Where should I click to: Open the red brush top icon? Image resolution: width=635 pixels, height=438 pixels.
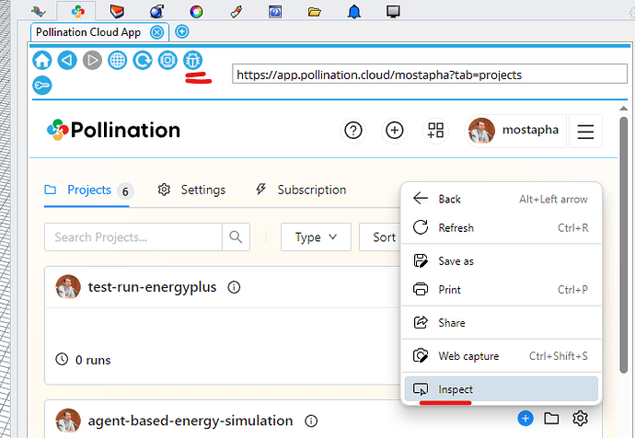tap(237, 11)
